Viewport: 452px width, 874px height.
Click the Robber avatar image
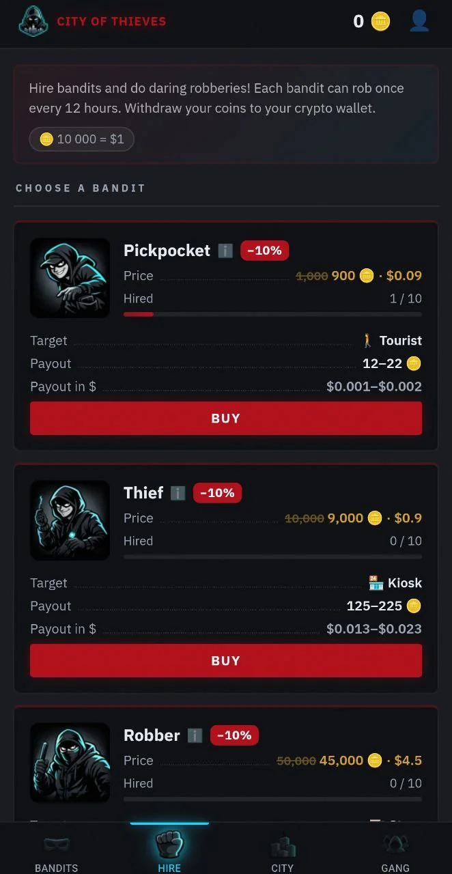pos(70,763)
